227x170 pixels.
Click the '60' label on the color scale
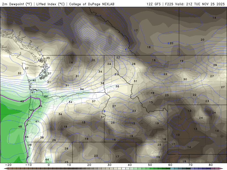(170, 165)
